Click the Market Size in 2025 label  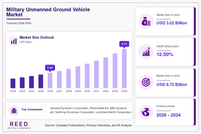coord(168,15)
